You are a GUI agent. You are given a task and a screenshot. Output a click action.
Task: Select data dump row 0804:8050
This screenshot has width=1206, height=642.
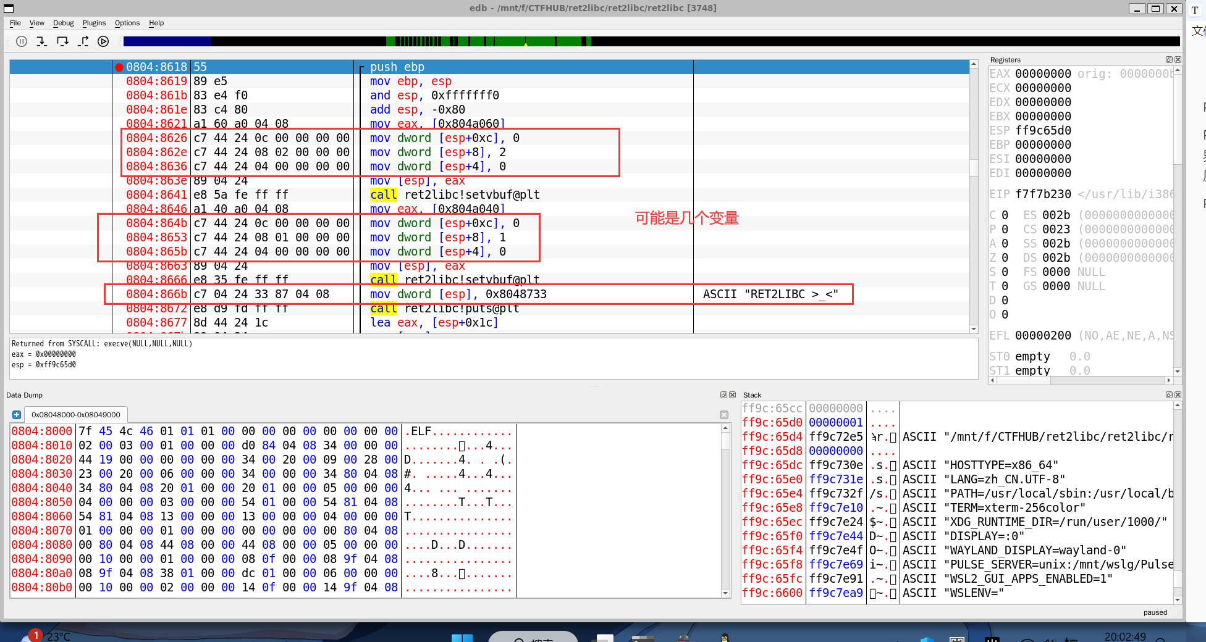click(x=262, y=502)
